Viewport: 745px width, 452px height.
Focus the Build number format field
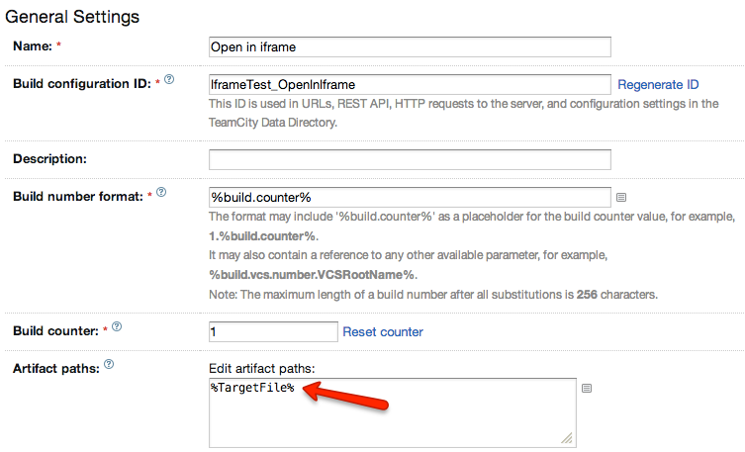(x=410, y=197)
